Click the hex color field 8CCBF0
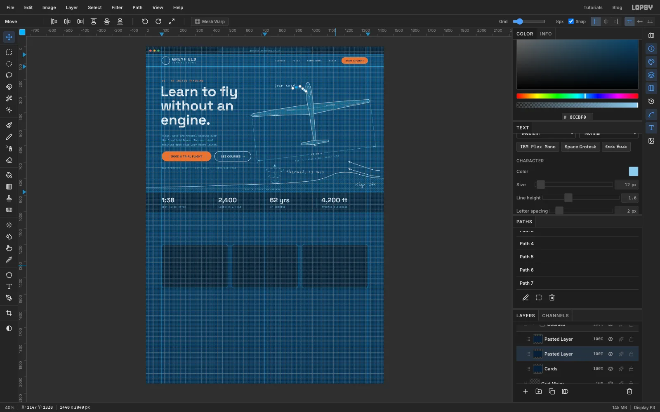Screen dimensions: 660x412 coord(577,117)
